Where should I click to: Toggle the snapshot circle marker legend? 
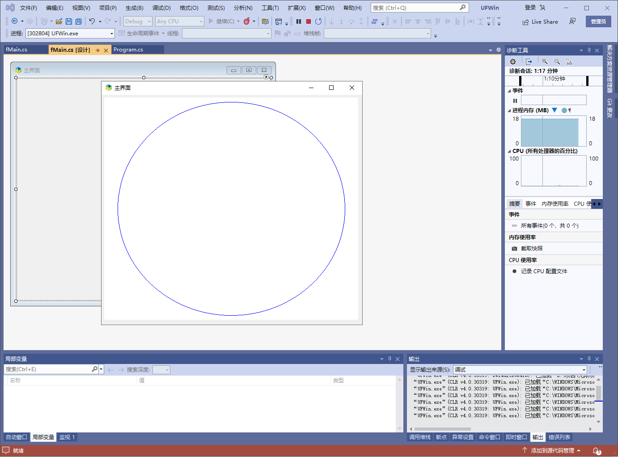(x=564, y=110)
